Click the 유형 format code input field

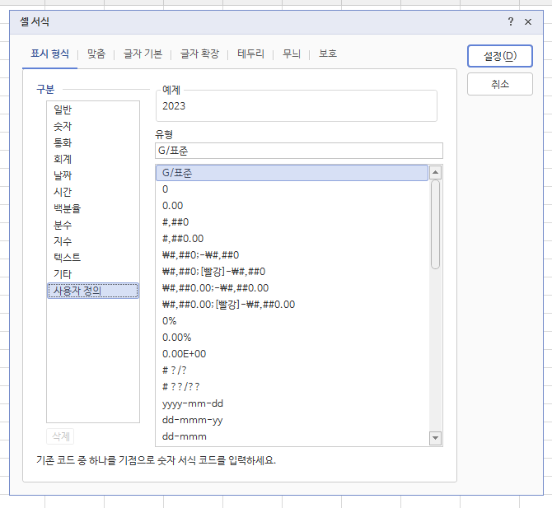(x=299, y=151)
